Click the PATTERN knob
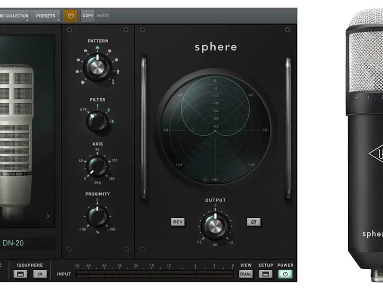This screenshot has height=289, width=383. tap(97, 68)
